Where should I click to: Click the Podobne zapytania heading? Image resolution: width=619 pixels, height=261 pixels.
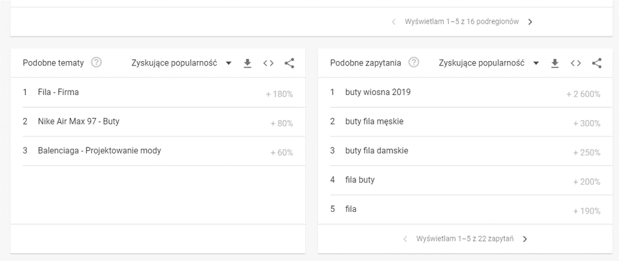[366, 63]
